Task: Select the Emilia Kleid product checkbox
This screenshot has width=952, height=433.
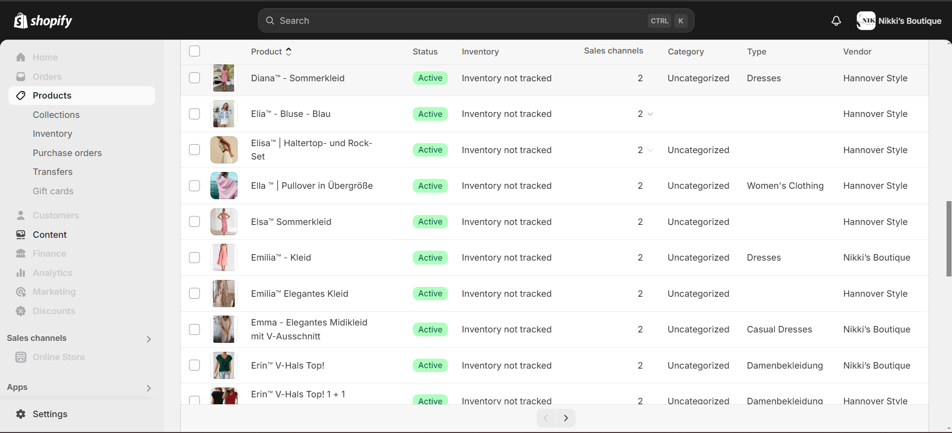Action: [x=194, y=258]
